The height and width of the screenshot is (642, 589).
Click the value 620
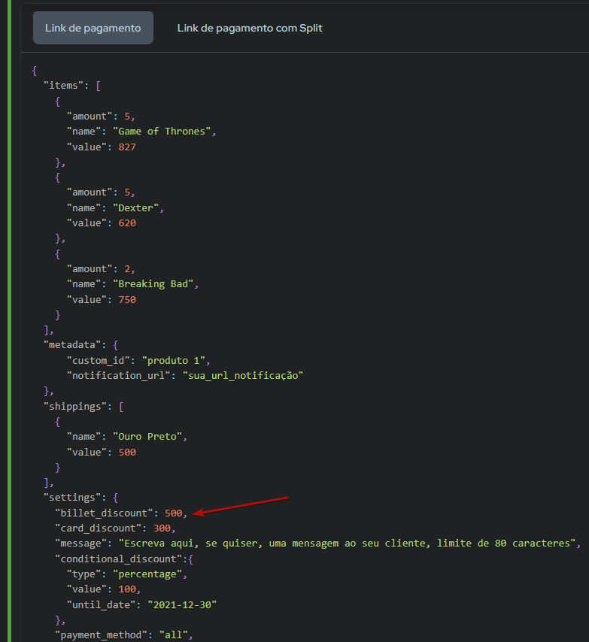pos(127,223)
